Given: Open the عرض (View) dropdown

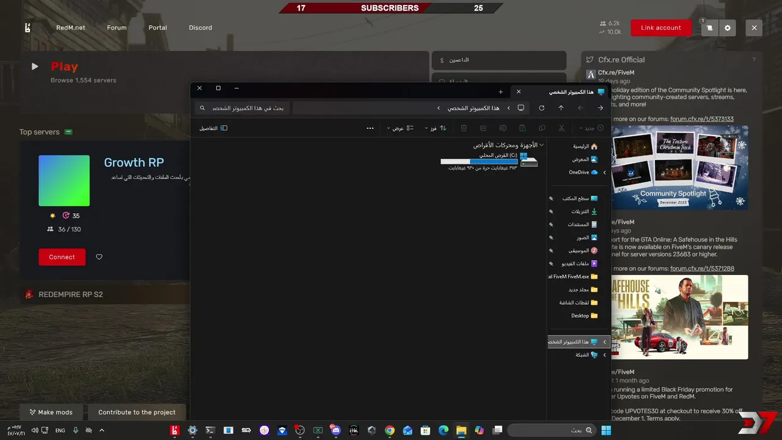Looking at the screenshot, I should pyautogui.click(x=400, y=128).
